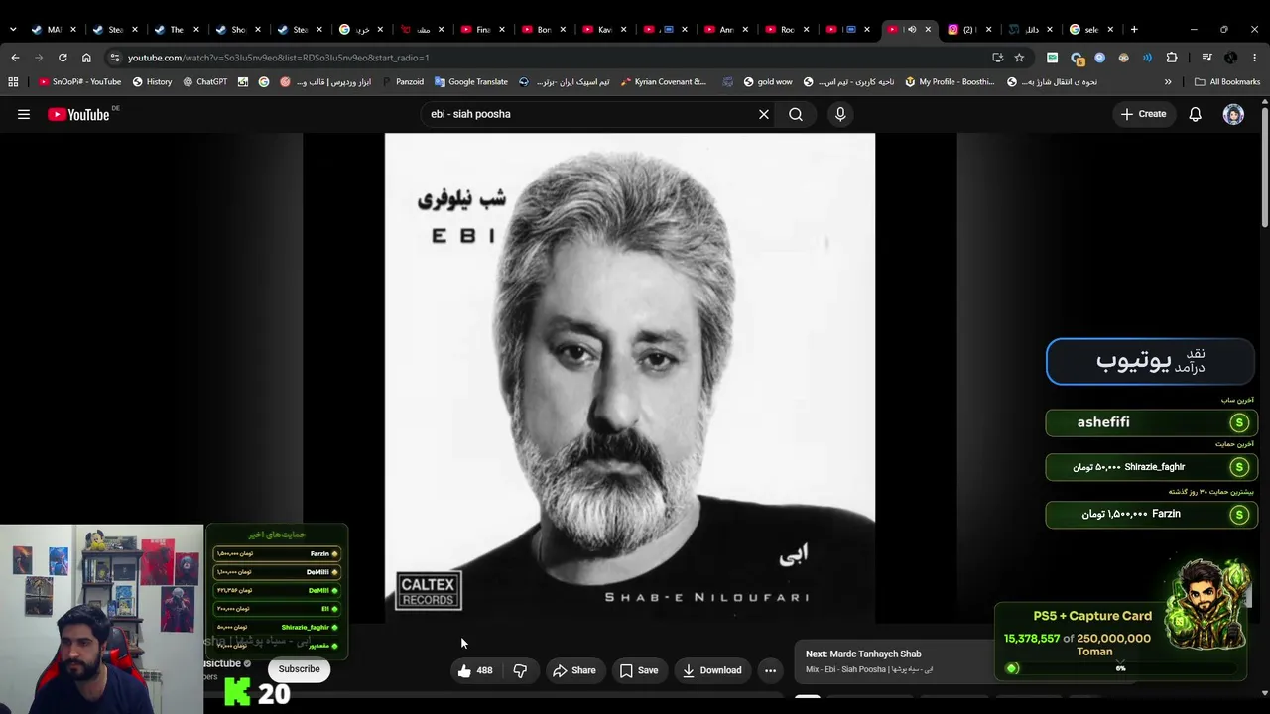Open Kyrian Covenant bookmark
This screenshot has width=1270, height=714.
click(x=663, y=82)
